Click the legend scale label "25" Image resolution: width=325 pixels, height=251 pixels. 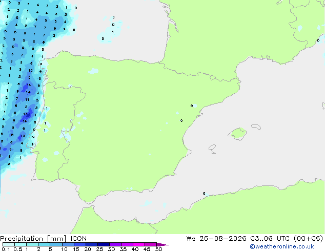pos(99,249)
